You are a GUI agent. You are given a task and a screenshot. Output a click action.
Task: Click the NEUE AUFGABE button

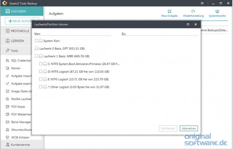(x=22, y=21)
